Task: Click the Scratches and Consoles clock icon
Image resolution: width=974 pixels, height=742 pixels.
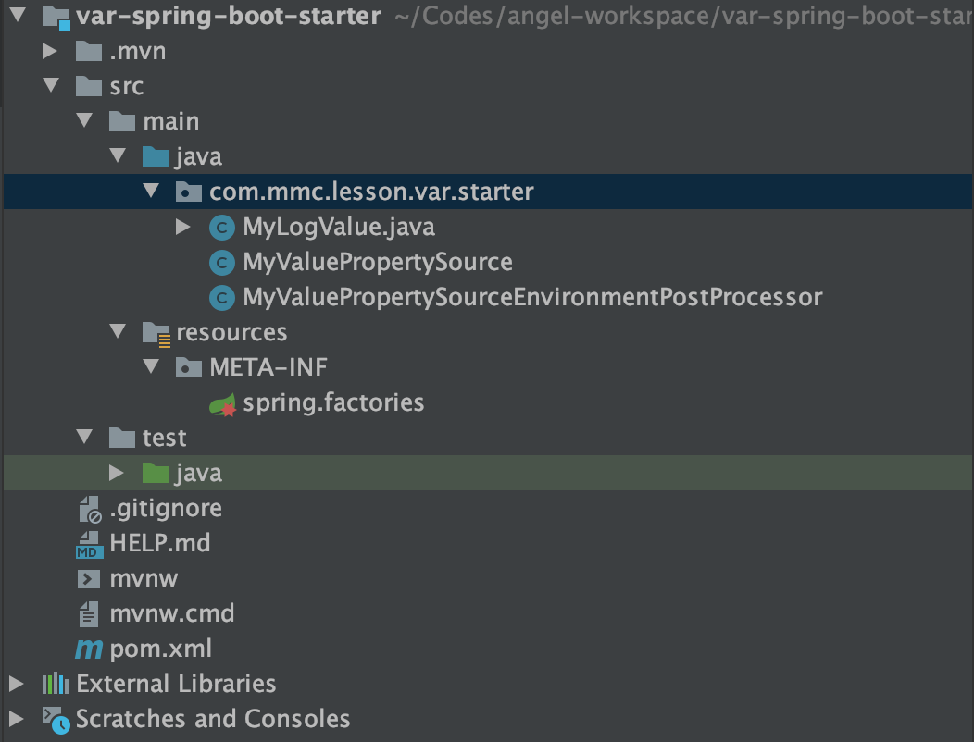Action: click(x=56, y=721)
